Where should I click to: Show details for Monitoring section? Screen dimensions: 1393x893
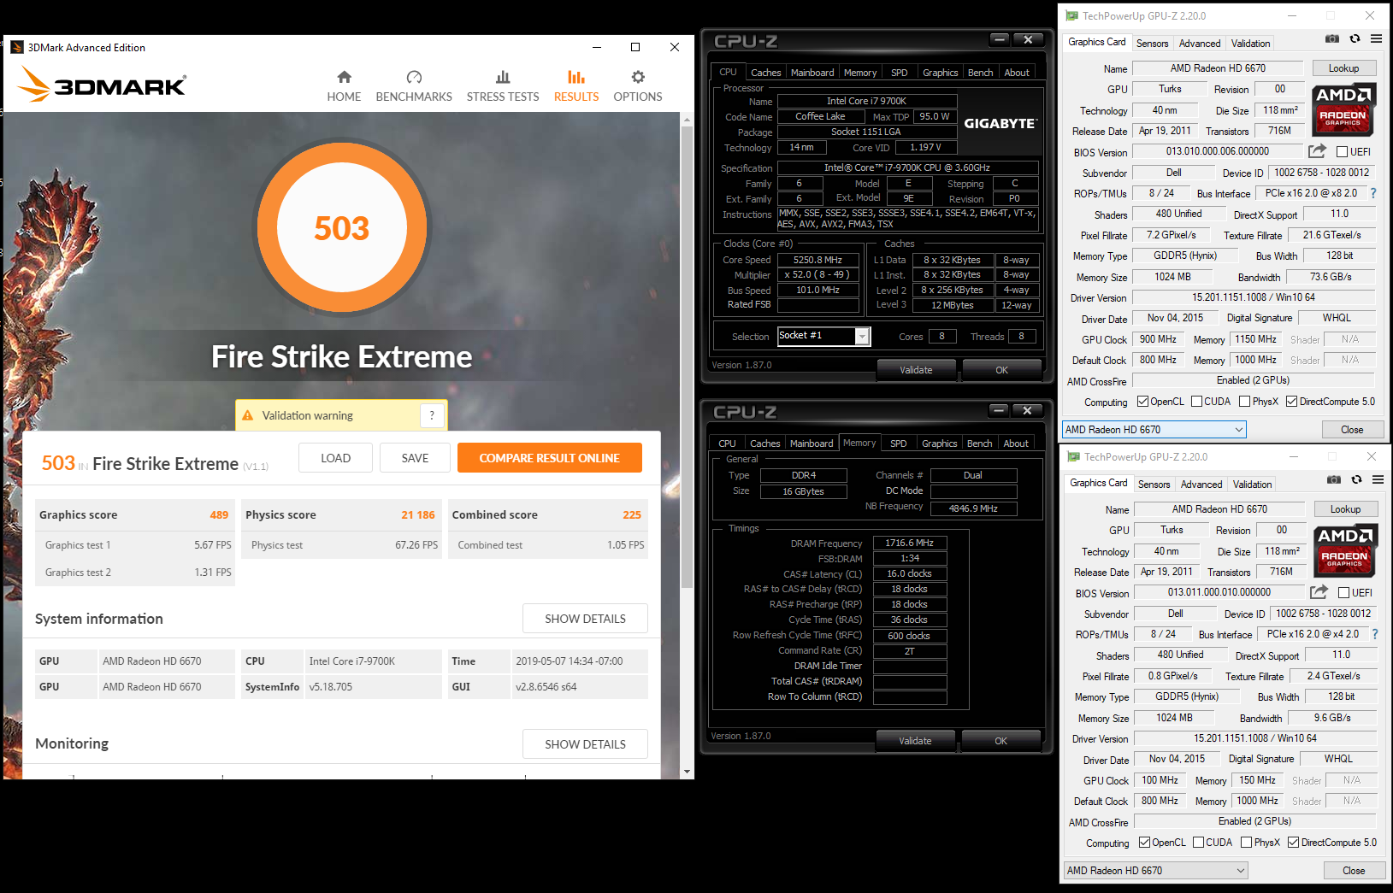point(585,744)
